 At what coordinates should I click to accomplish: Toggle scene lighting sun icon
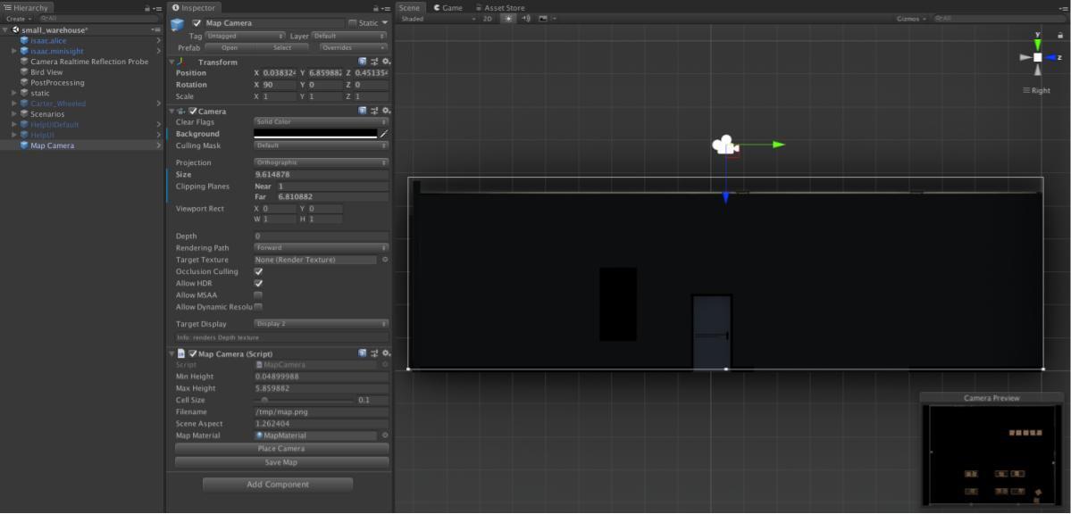(508, 19)
